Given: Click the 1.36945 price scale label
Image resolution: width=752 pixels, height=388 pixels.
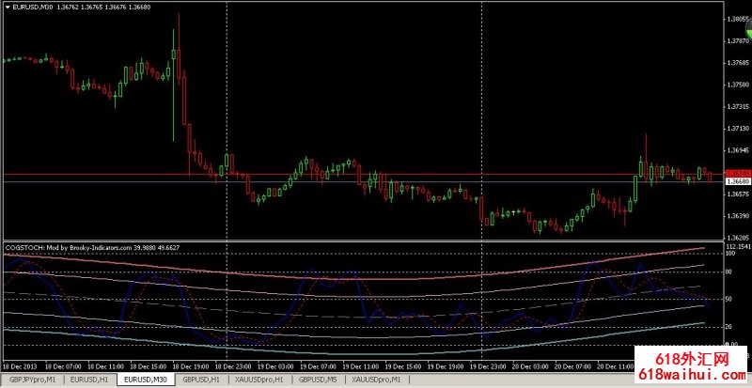Looking at the screenshot, I should click(738, 150).
